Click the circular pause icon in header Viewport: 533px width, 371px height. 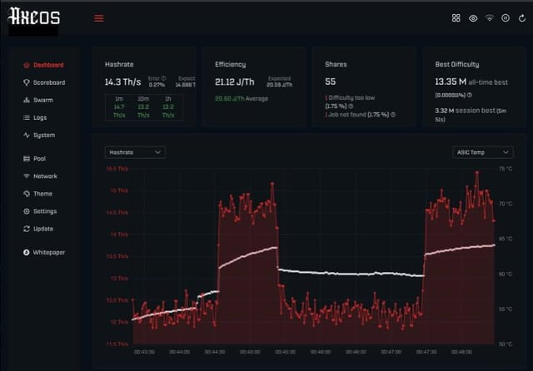506,18
